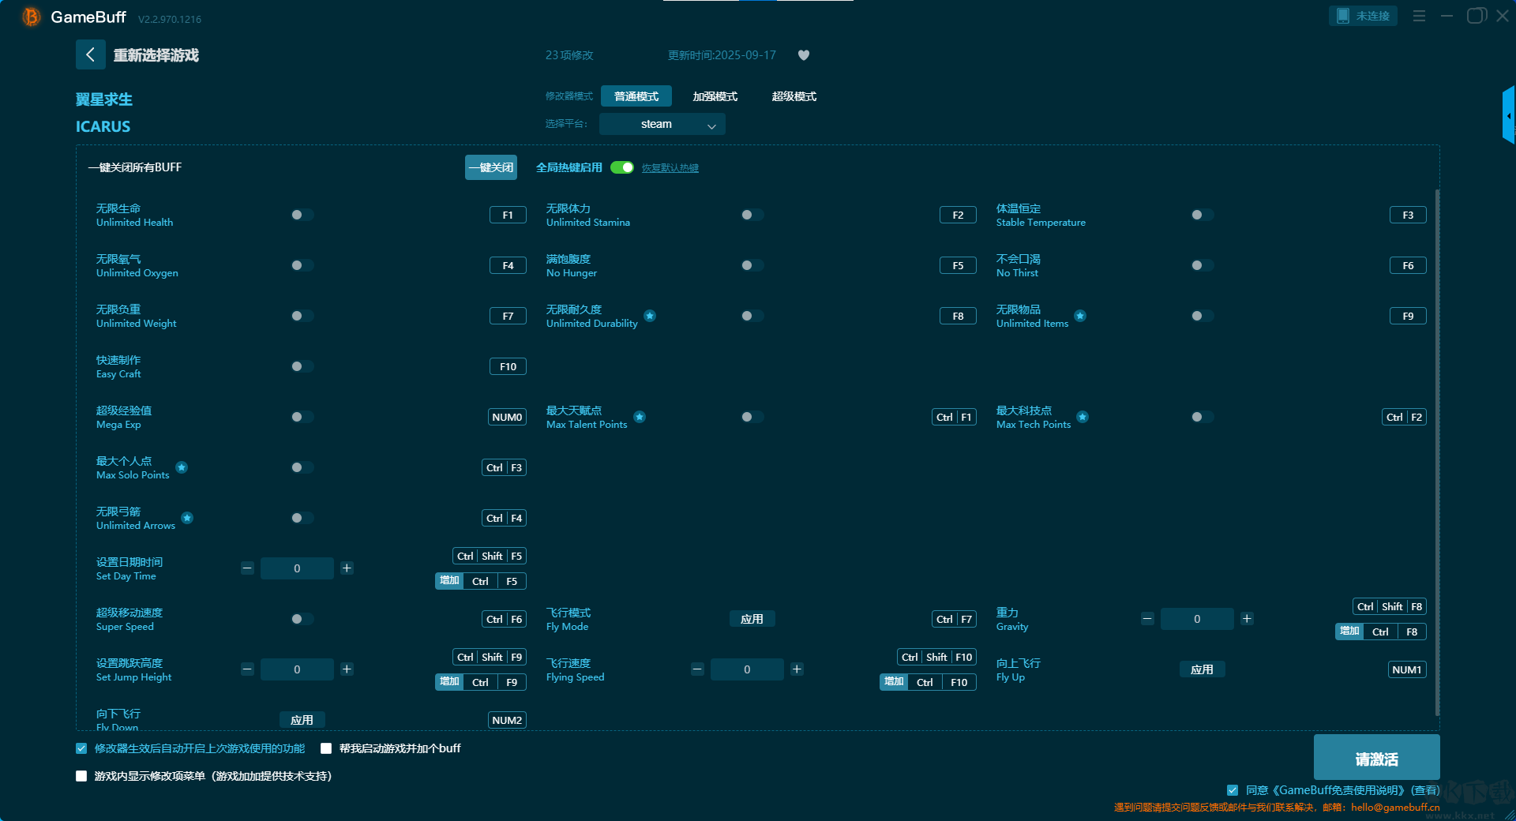
Task: Decrease Flying Speed with minus
Action: (697, 669)
